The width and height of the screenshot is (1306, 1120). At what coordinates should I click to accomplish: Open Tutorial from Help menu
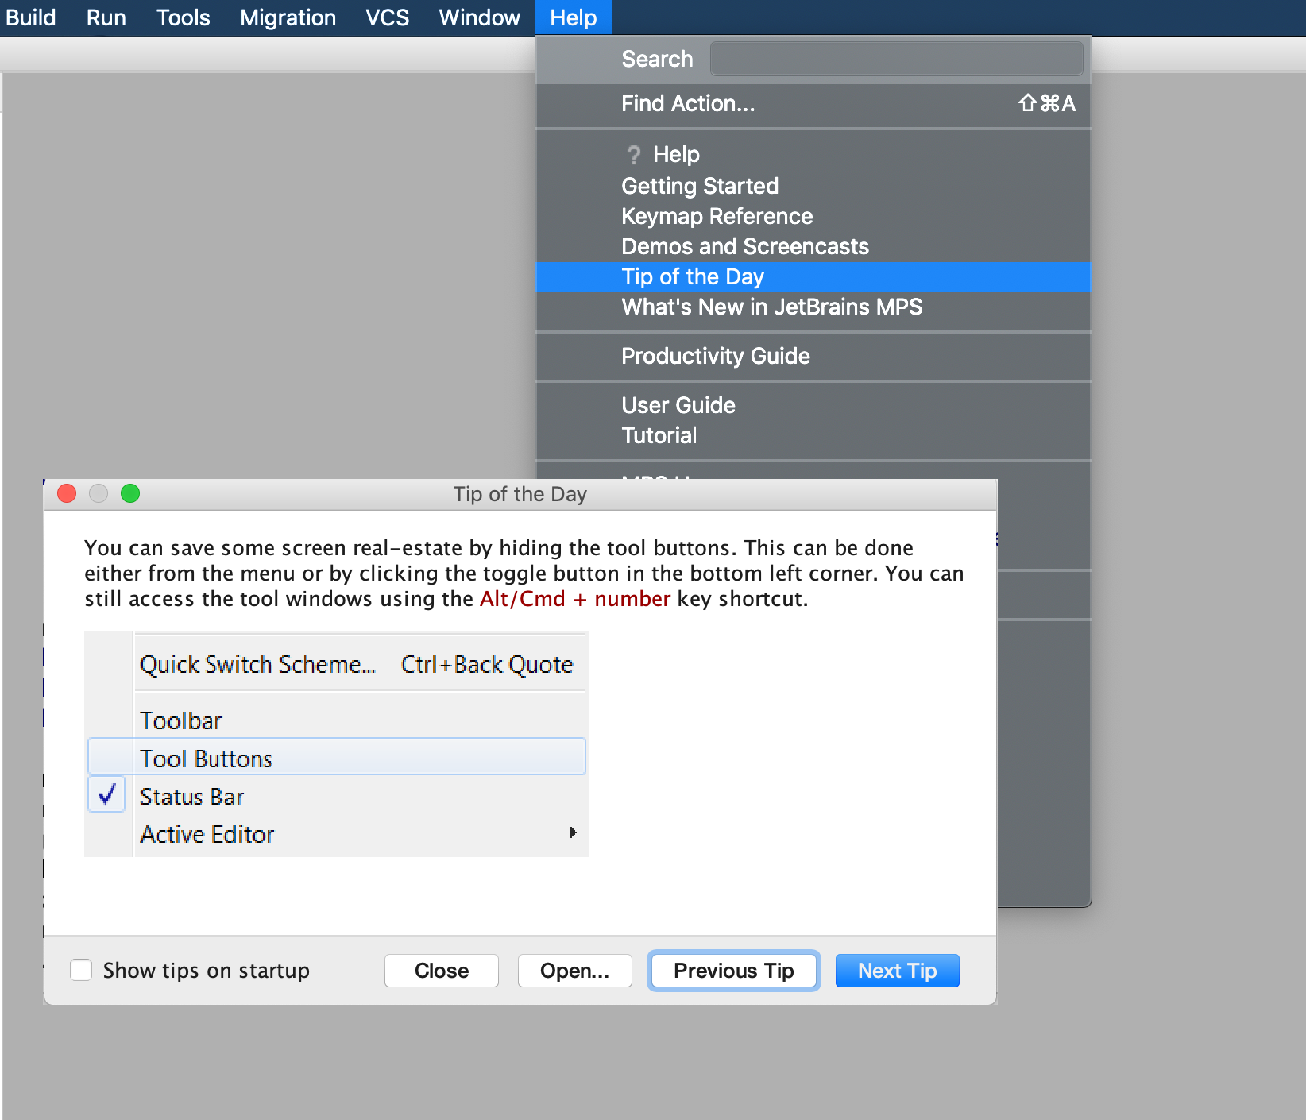813,435
